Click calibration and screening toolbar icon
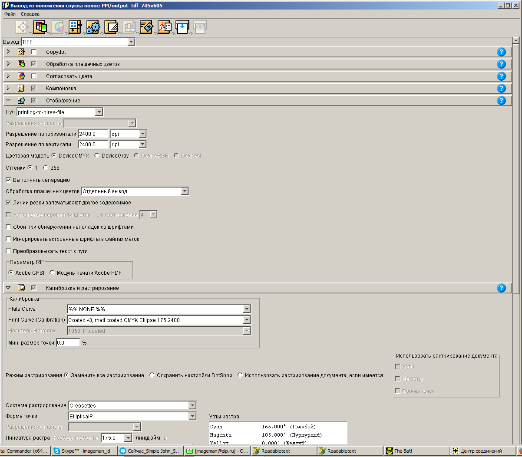This screenshot has width=522, height=457. coord(111,27)
